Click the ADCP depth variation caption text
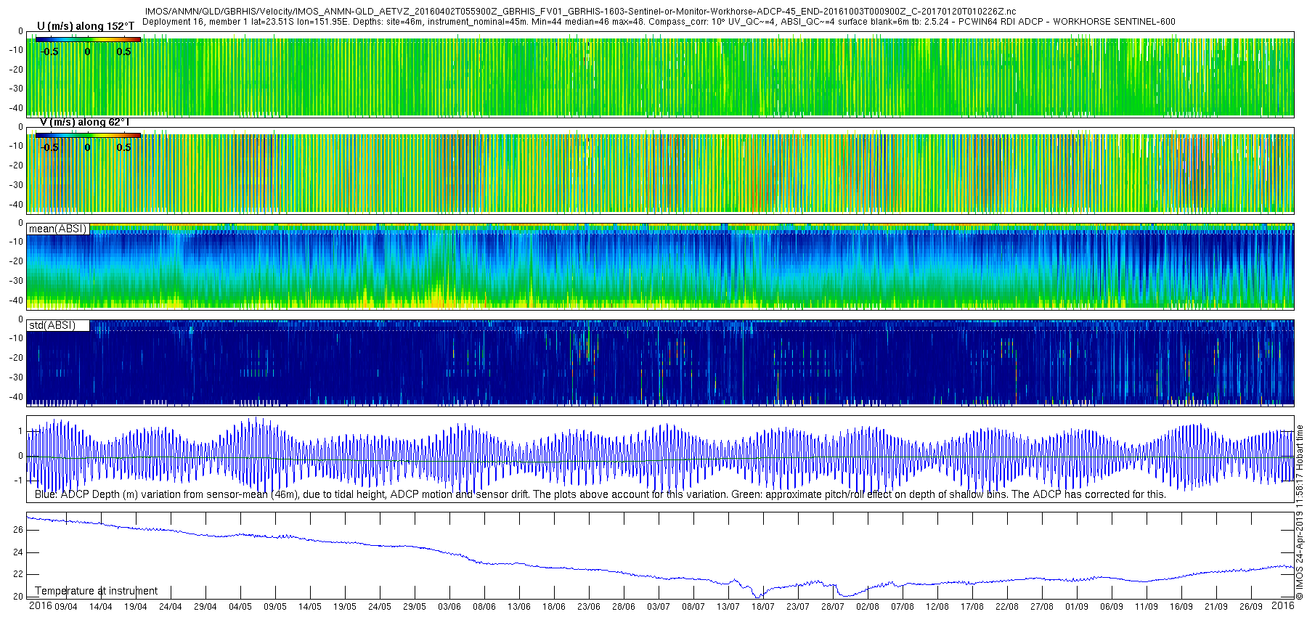This screenshot has height=617, width=1307. (x=600, y=494)
